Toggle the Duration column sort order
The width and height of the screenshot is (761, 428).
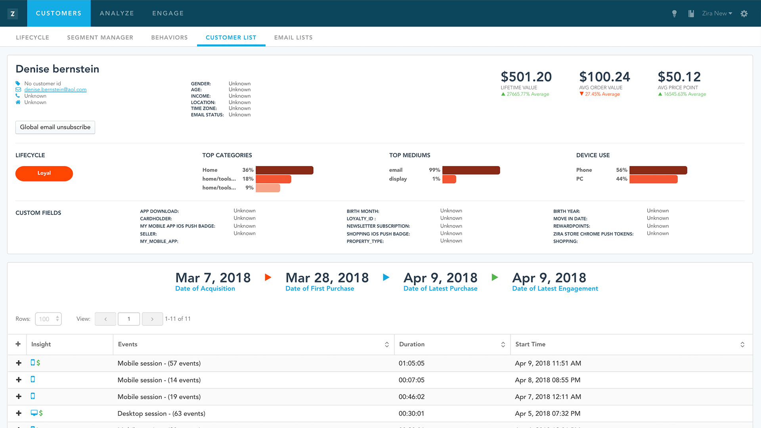[x=500, y=344]
